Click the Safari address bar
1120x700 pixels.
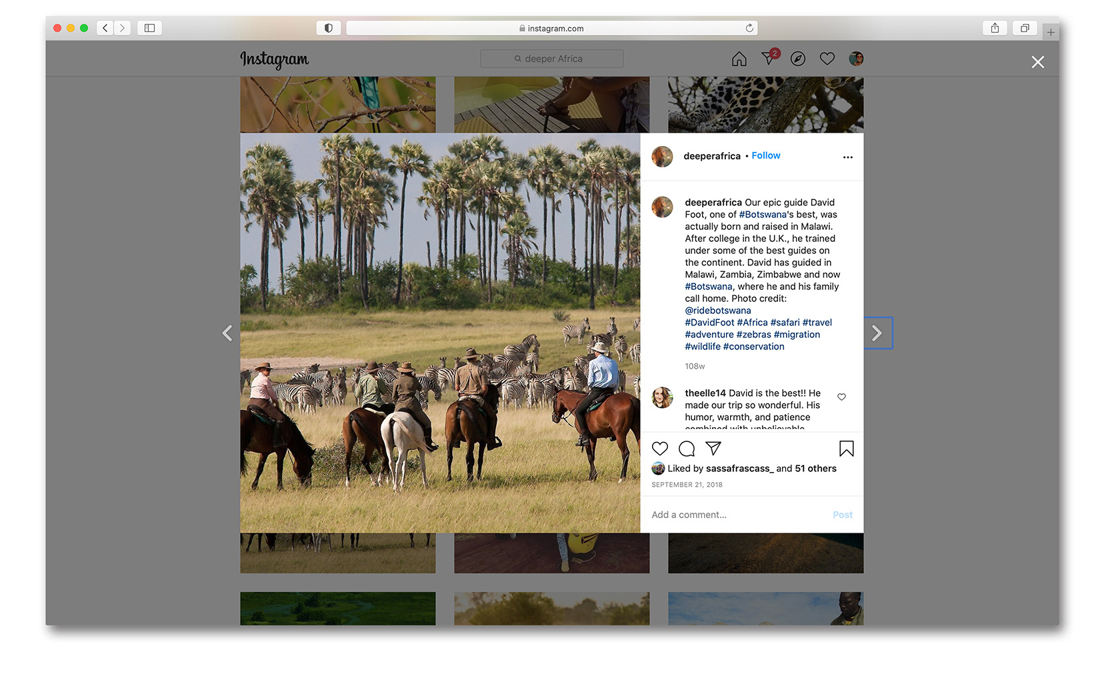click(x=551, y=28)
